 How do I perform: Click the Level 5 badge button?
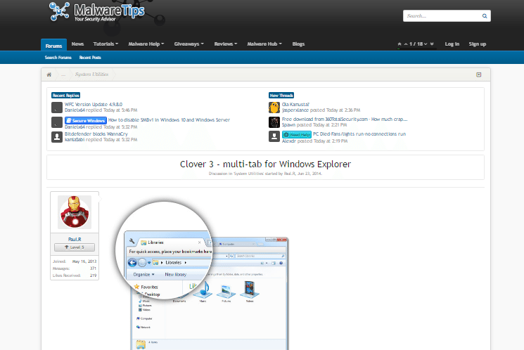coord(75,247)
